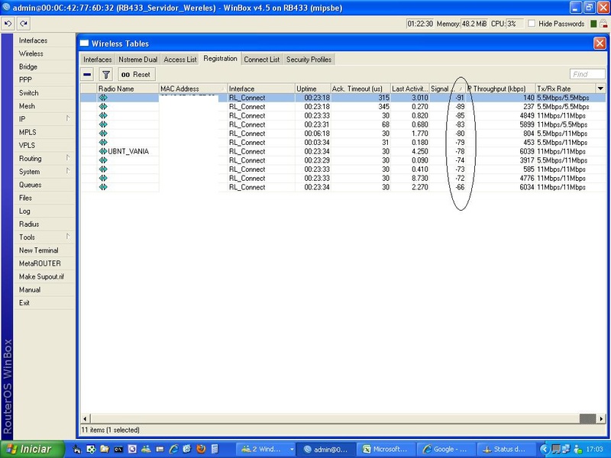This screenshot has height=458, width=611.
Task: Open Firefox from quick launch
Action: 201,449
